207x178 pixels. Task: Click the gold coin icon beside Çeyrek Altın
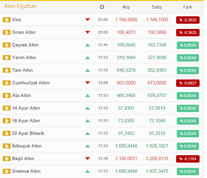(x=6, y=45)
